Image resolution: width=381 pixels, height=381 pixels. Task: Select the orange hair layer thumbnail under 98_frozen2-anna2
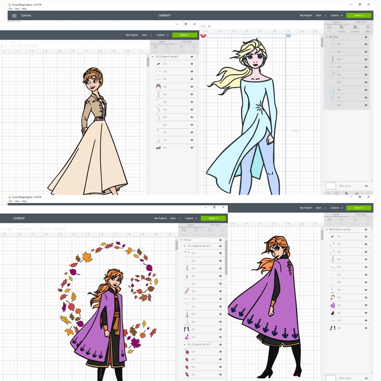[x=333, y=297]
